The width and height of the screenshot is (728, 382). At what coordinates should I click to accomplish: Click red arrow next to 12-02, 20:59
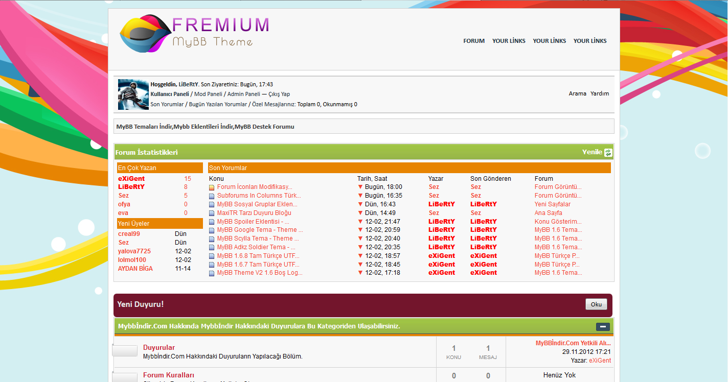[x=360, y=230]
